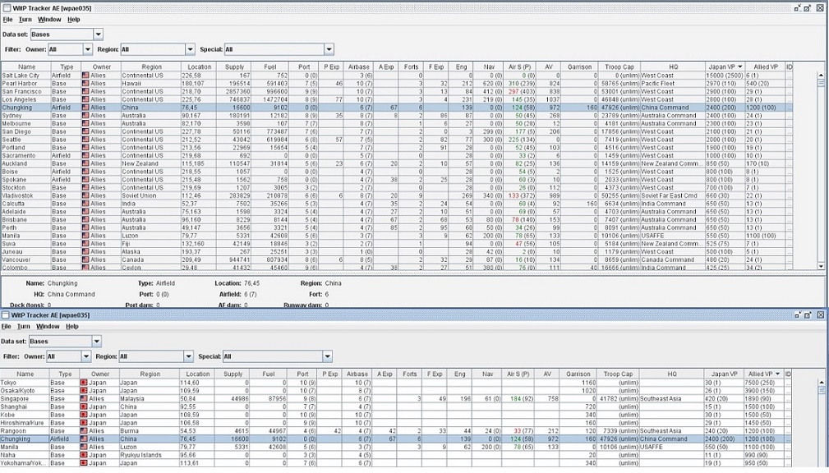This screenshot has width=829, height=473.
Task: Click Allies flag icon in Singapore row
Action: pyautogui.click(x=84, y=399)
